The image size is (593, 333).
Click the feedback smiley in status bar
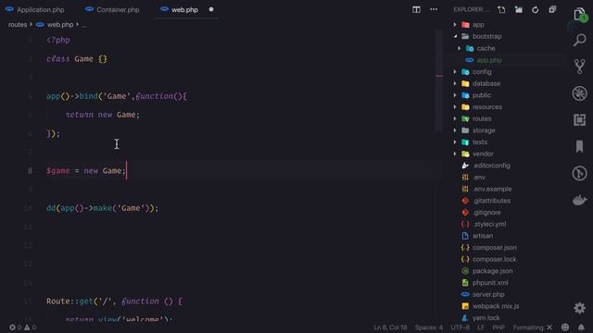coord(565,327)
